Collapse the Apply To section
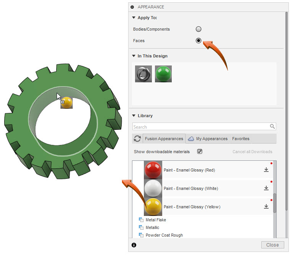 pyautogui.click(x=134, y=18)
